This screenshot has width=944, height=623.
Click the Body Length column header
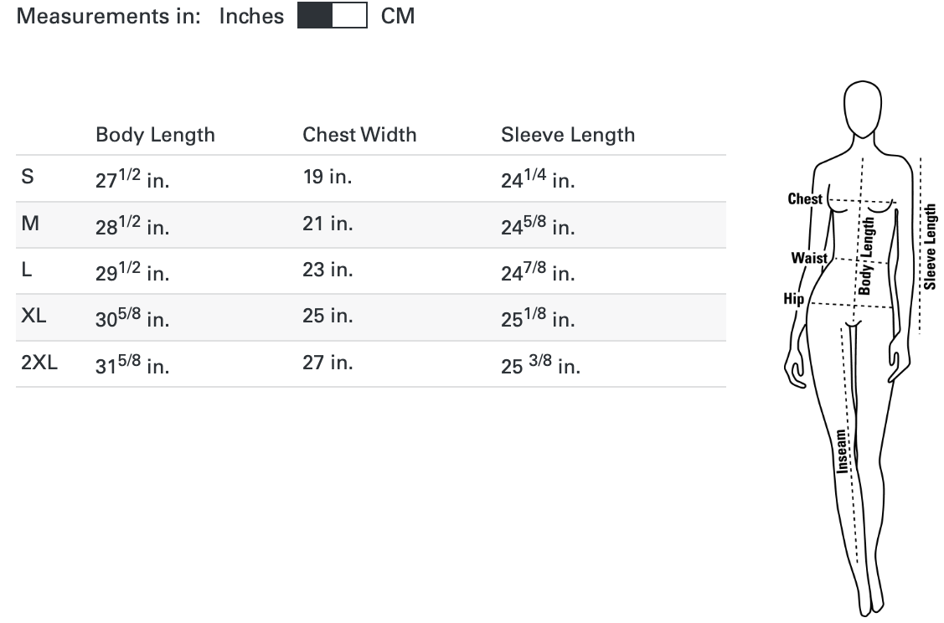[x=155, y=135]
